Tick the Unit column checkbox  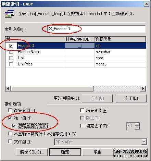click(11, 58)
